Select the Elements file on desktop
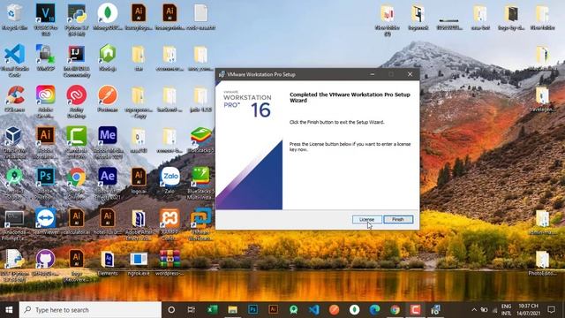Image resolution: width=565 pixels, height=318 pixels. coord(108,263)
